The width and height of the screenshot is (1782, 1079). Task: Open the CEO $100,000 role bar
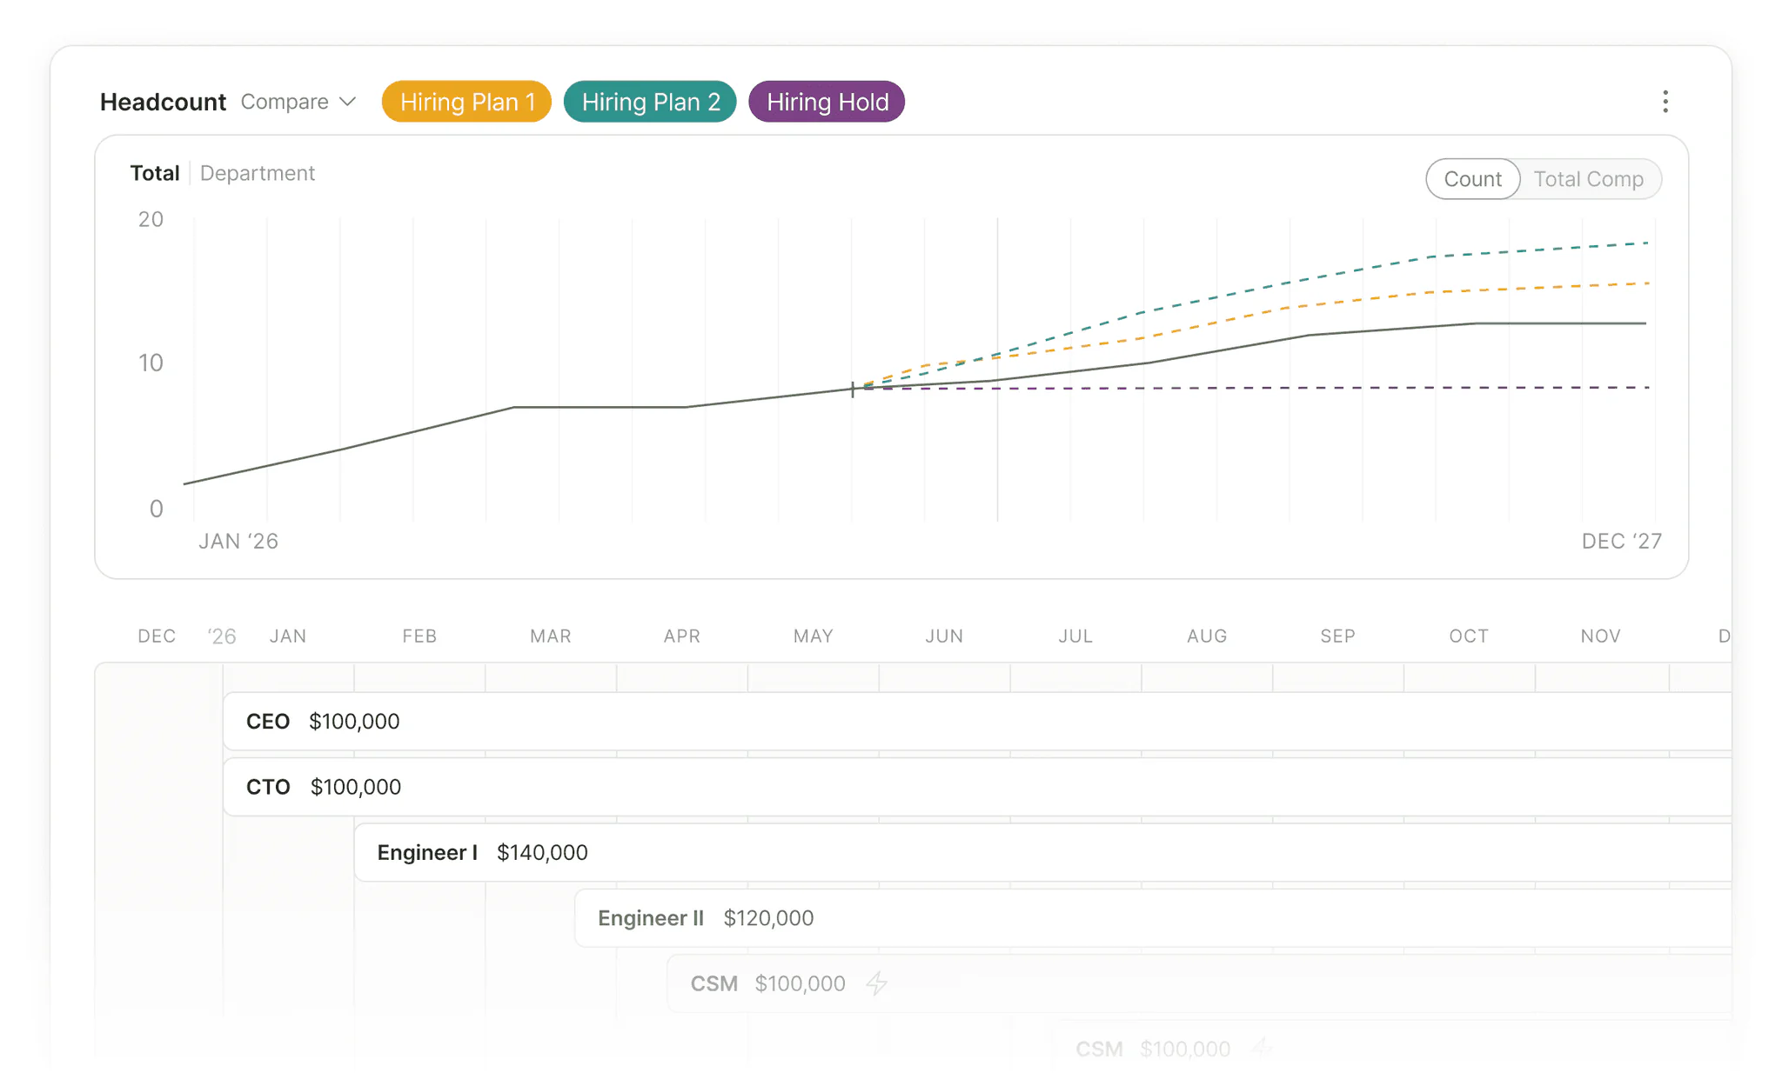click(x=977, y=722)
